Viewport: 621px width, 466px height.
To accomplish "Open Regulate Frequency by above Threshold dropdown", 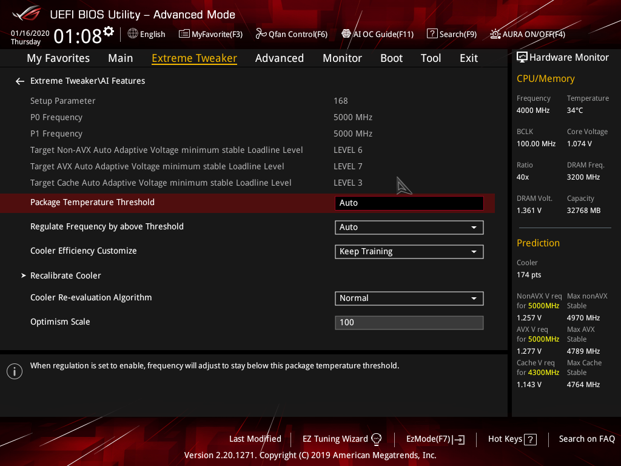I will click(x=409, y=228).
